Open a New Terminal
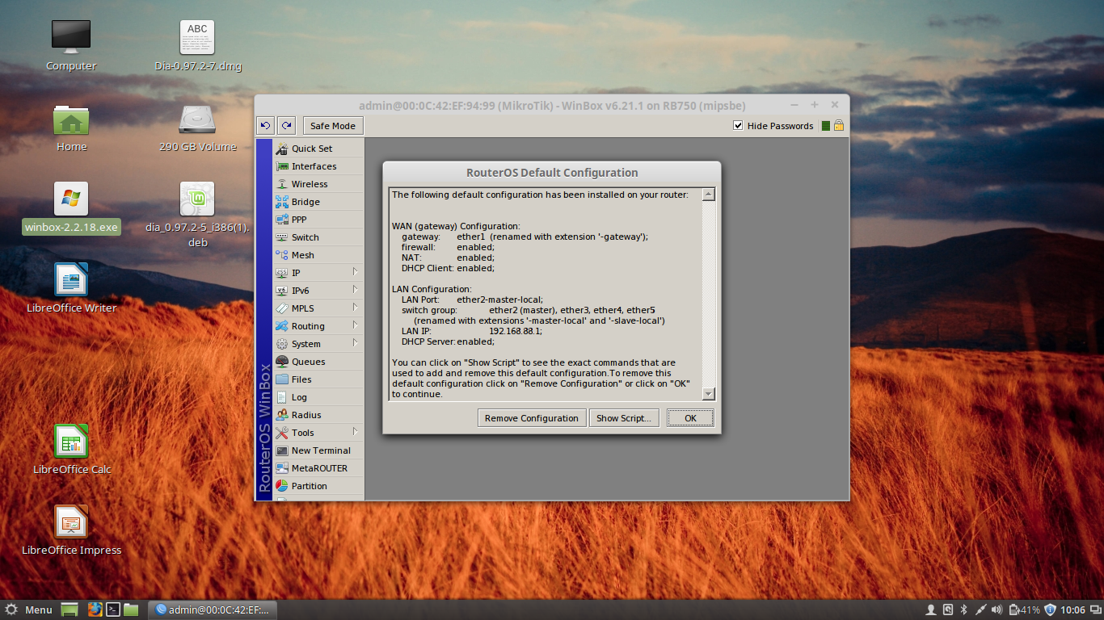Viewport: 1104px width, 620px height. point(318,450)
